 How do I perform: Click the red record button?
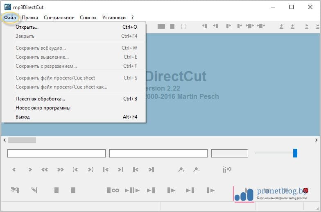[305, 190]
